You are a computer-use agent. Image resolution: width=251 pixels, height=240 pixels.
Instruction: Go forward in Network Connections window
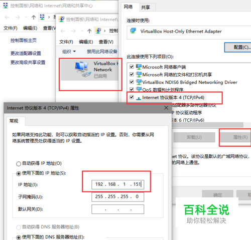[73, 31]
